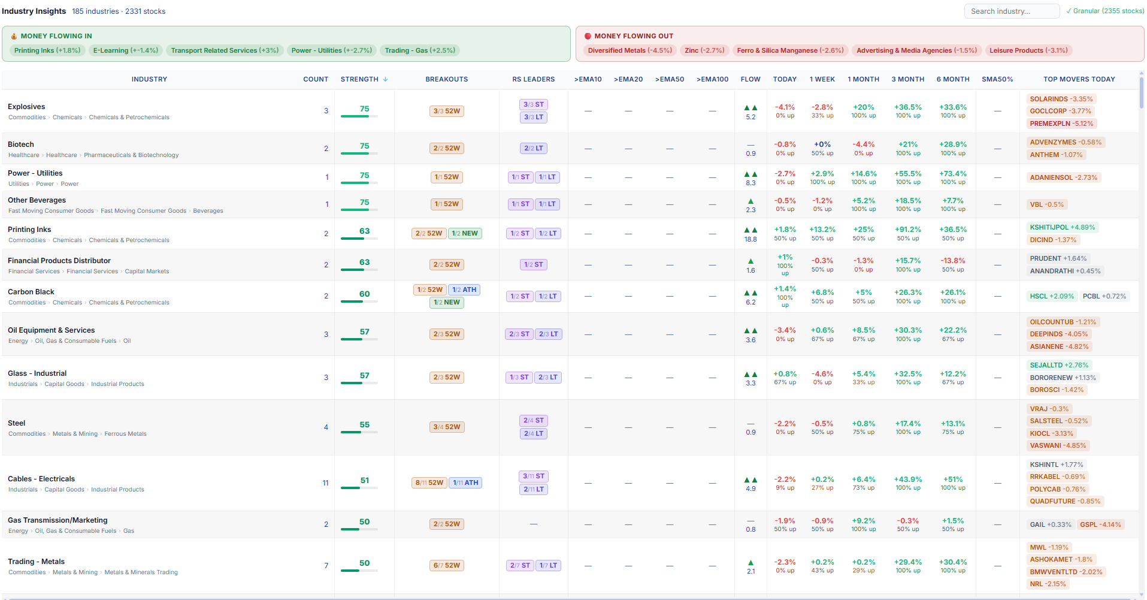This screenshot has width=1147, height=600.
Task: Sort by STRENGTH column header
Action: point(364,79)
